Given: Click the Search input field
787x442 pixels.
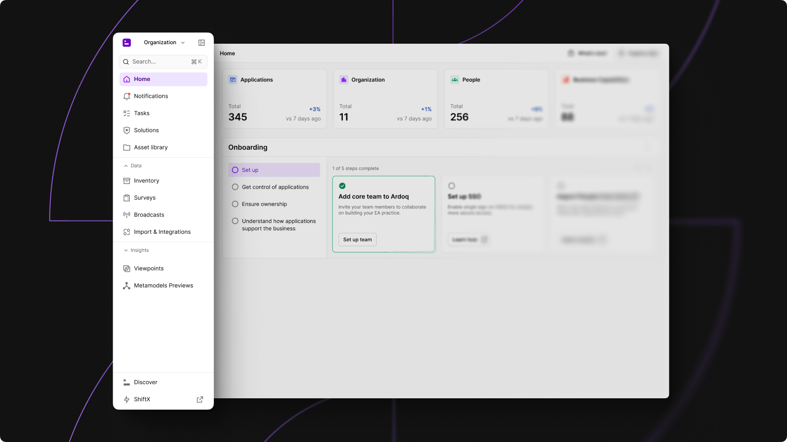Looking at the screenshot, I should 160,62.
